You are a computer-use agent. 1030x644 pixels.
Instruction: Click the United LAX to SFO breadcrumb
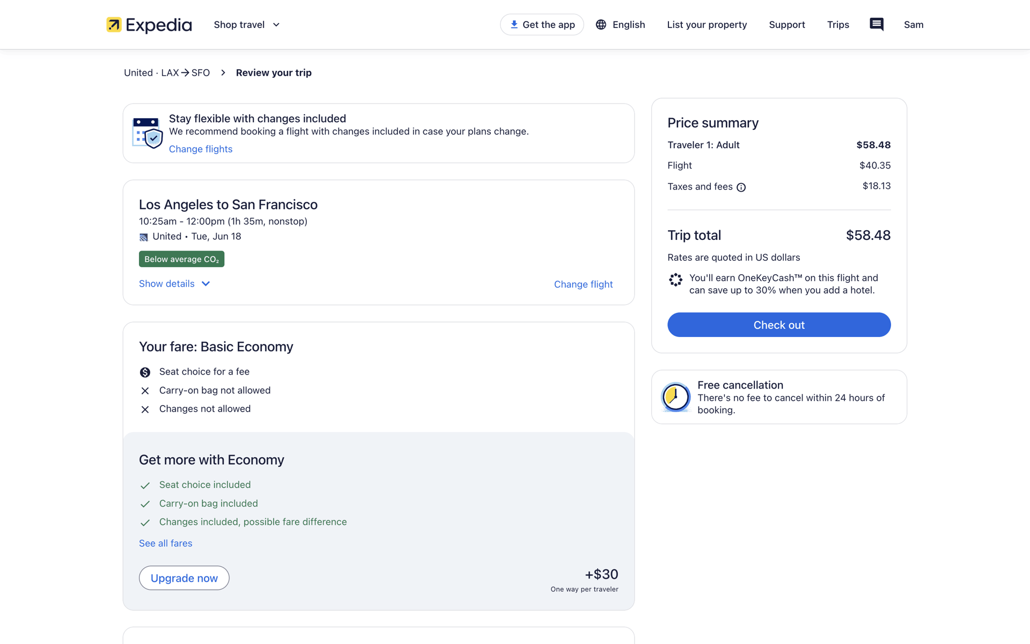tap(167, 72)
